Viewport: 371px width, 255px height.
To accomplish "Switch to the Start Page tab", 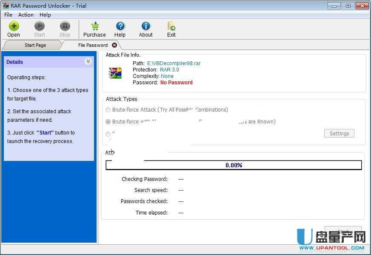I will pos(35,45).
